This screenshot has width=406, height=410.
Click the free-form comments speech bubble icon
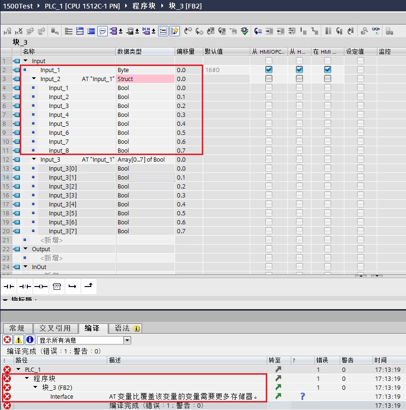tap(103, 31)
